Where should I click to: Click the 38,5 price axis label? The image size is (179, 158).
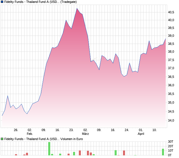pyautogui.click(x=171, y=44)
